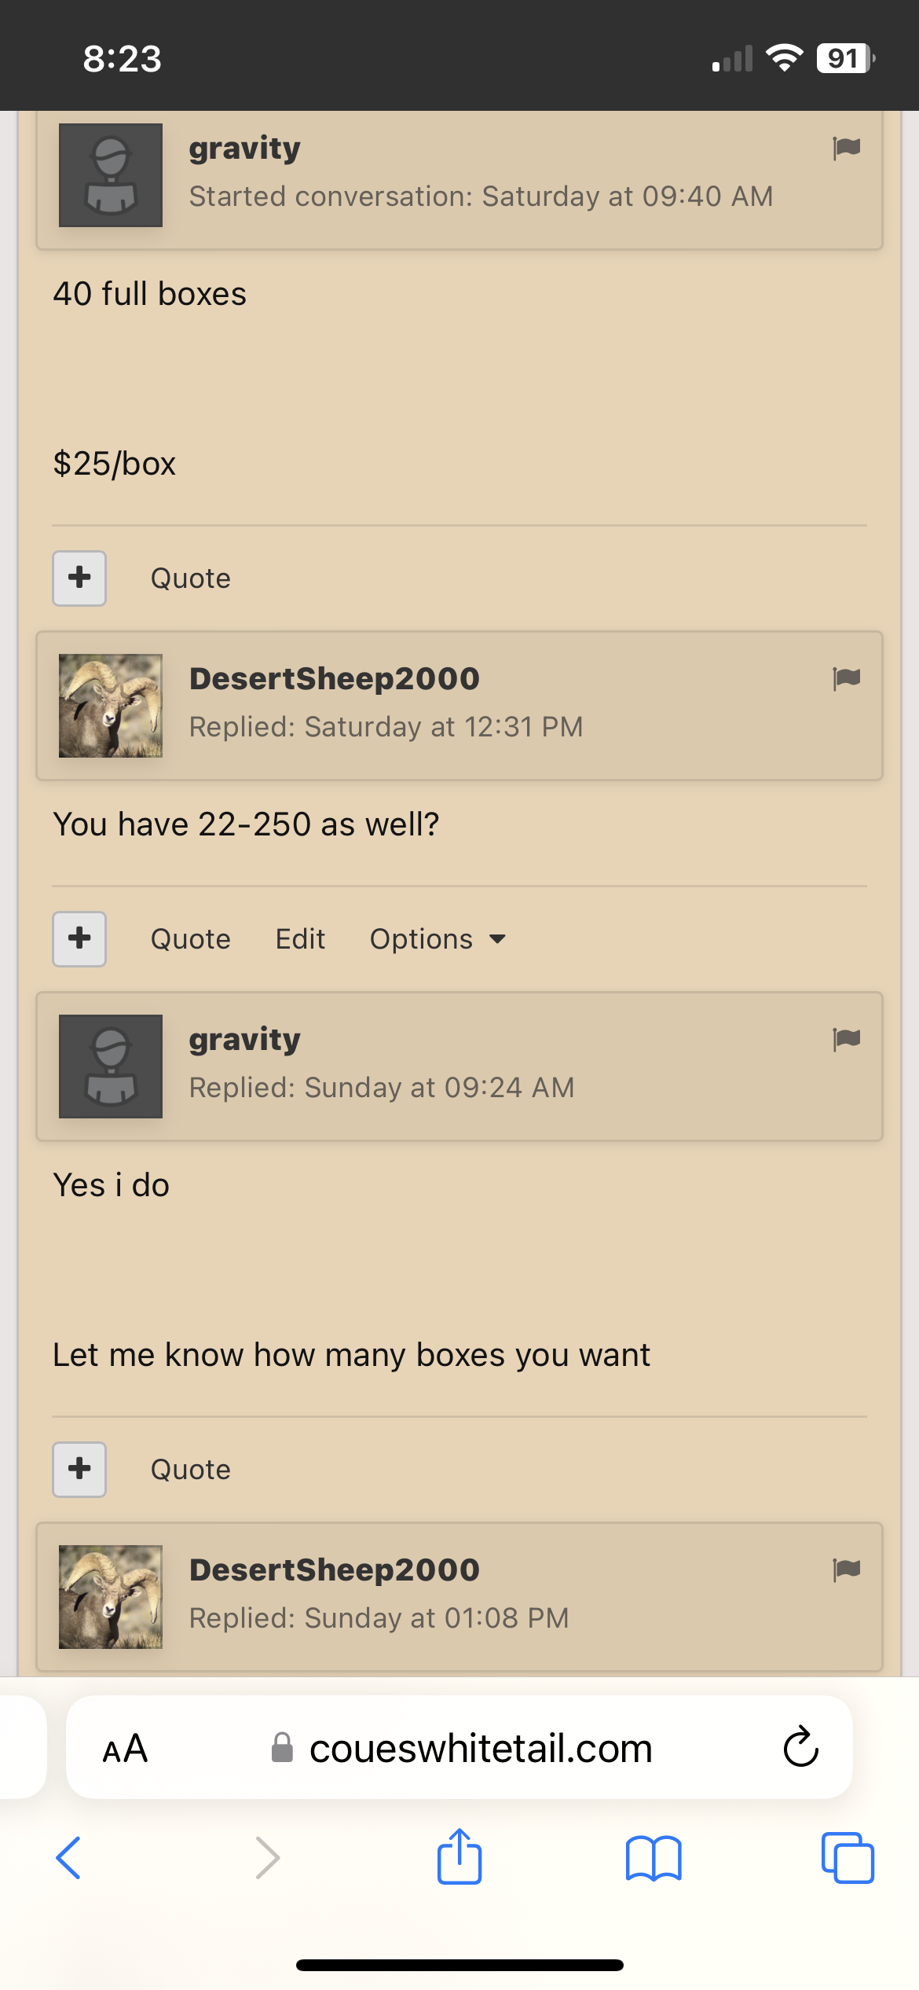This screenshot has width=919, height=1990.
Task: Quote the "$25/box" message
Action: 191,578
